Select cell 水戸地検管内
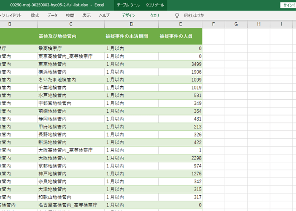 tap(71, 96)
